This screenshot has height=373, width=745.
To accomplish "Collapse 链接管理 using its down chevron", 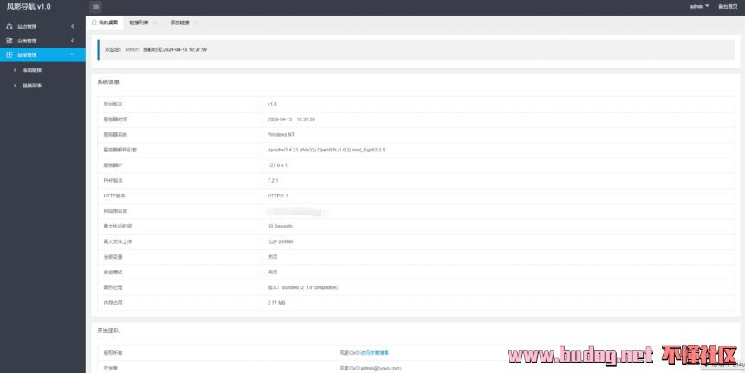I will tap(73, 55).
